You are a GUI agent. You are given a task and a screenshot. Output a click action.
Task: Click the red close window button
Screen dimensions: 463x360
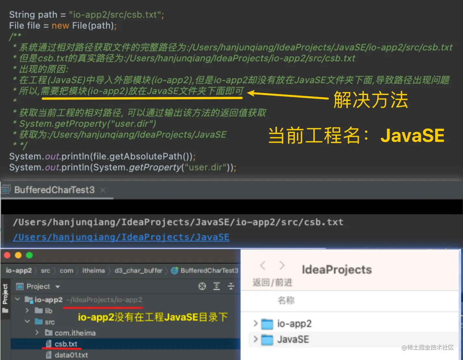[7, 255]
